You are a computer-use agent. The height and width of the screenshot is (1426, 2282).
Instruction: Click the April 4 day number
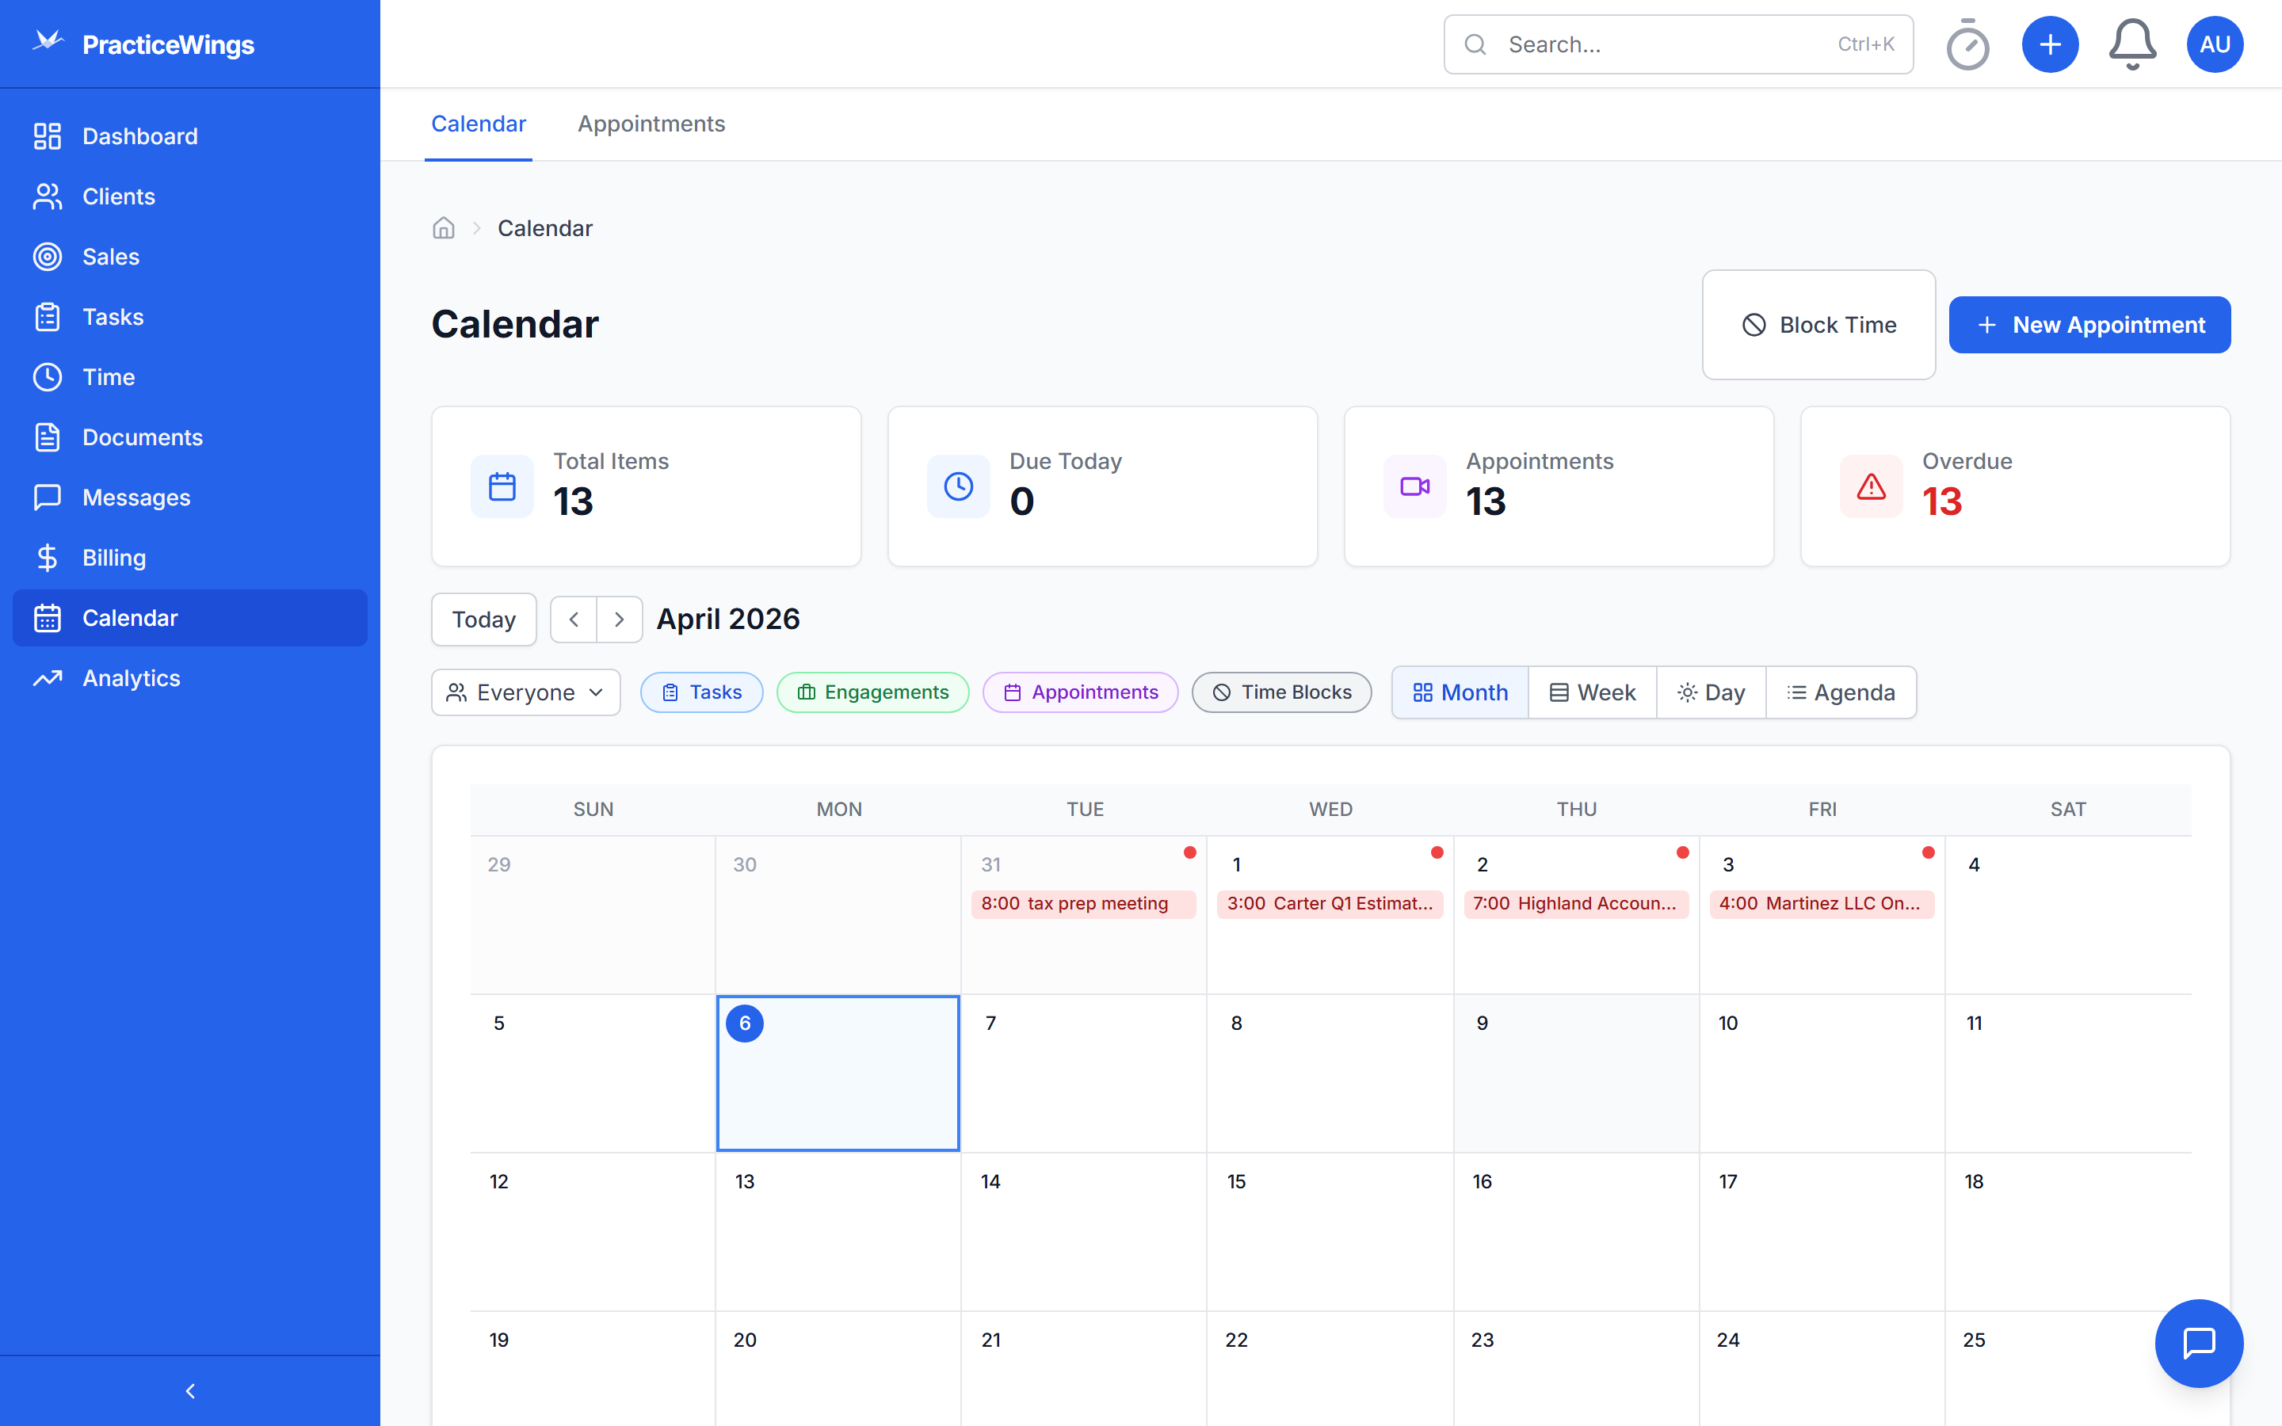[x=1974, y=865]
